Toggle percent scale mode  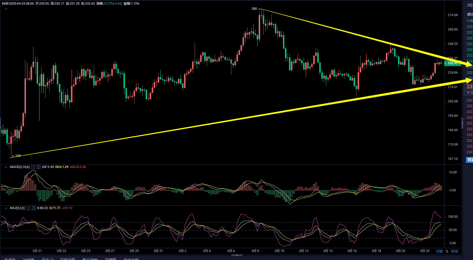[447, 251]
